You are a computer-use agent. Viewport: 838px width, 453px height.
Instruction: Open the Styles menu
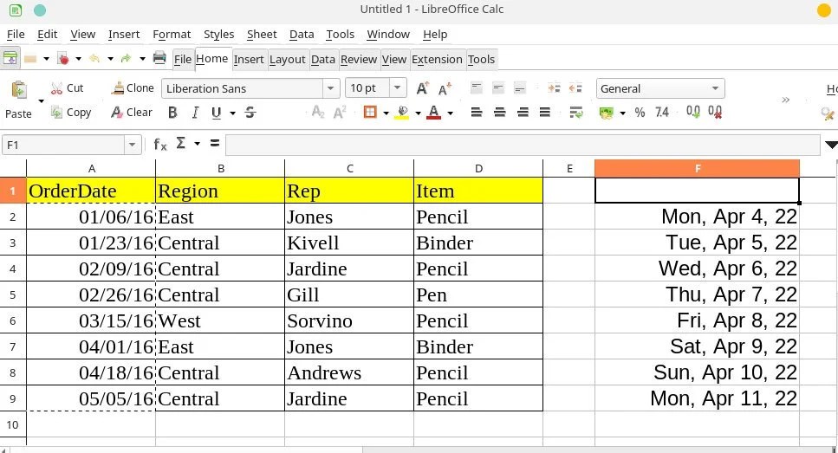click(x=218, y=34)
